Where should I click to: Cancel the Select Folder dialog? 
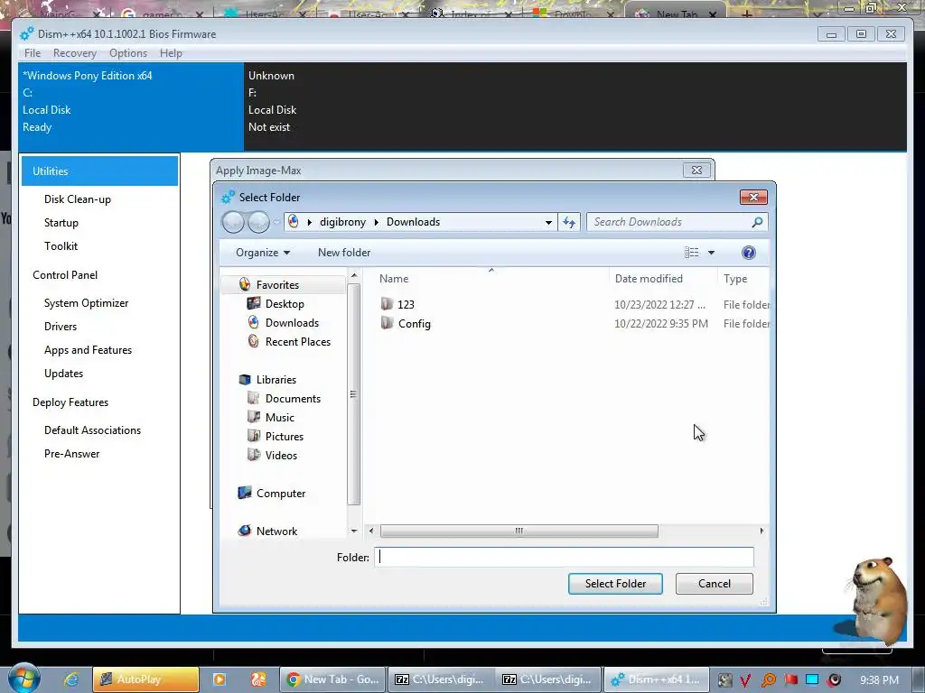tap(714, 584)
